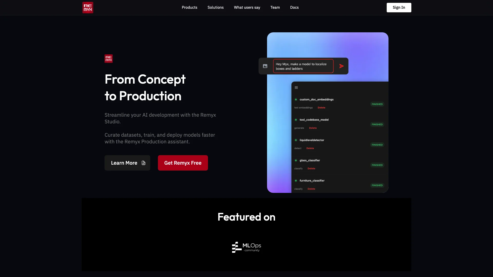Click Get Remyx Free button
Screen dimensions: 493x277
[x=183, y=163]
